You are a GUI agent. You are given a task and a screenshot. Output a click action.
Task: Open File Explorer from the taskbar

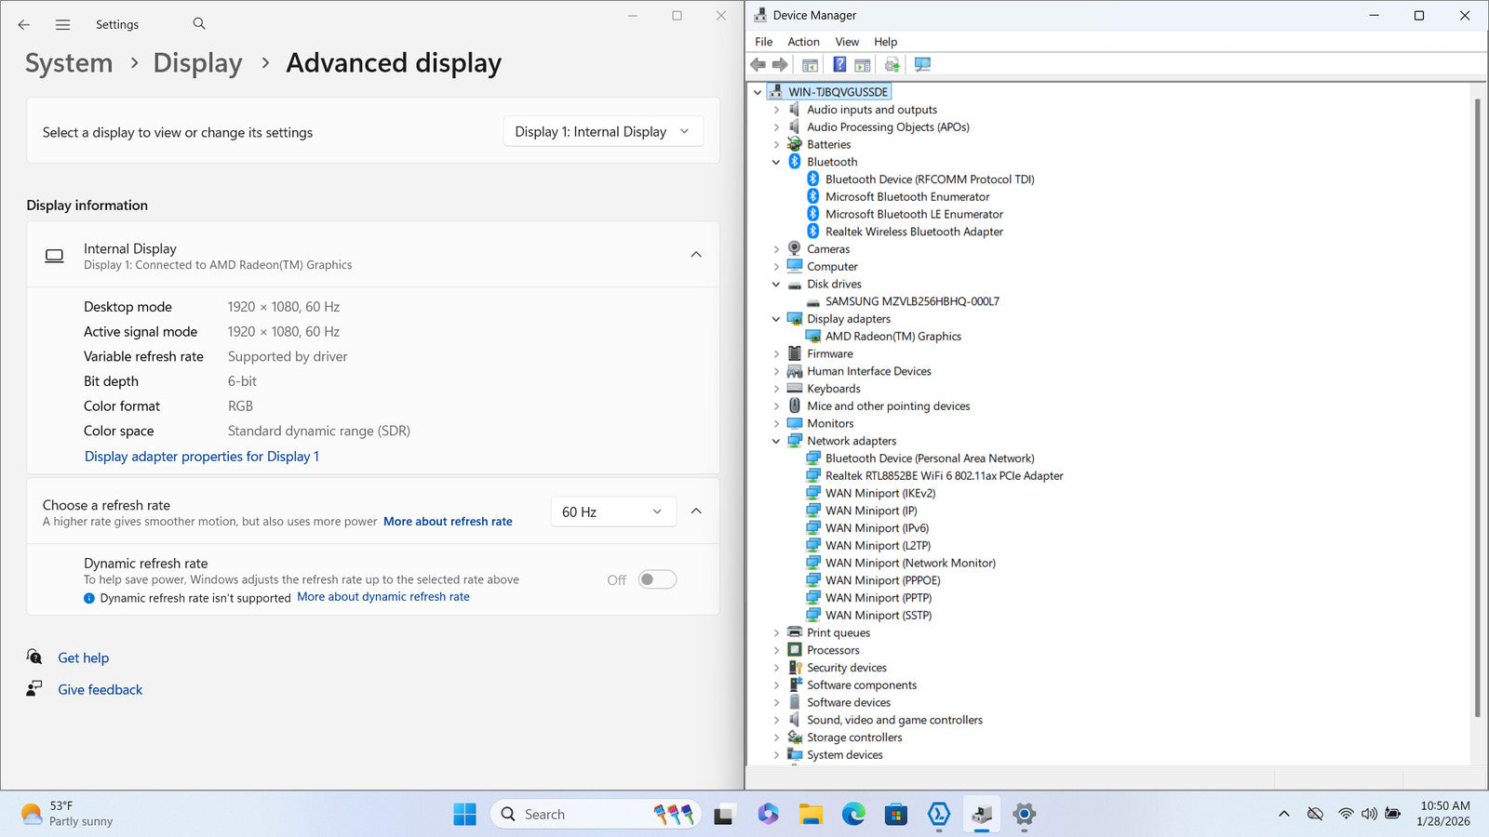click(x=811, y=815)
